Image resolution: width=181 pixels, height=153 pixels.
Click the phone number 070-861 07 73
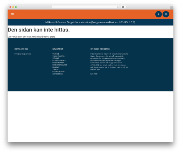127,22
